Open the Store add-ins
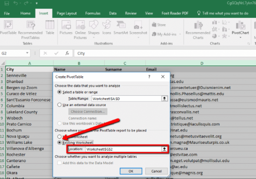The height and width of the screenshot is (179, 256). pyautogui.click(x=159, y=25)
